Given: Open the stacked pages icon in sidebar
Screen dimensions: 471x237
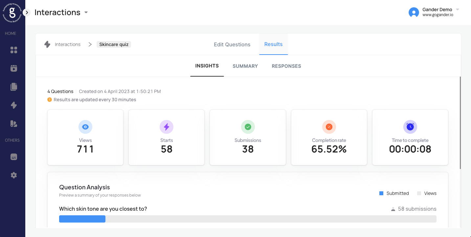Looking at the screenshot, I should 14,87.
